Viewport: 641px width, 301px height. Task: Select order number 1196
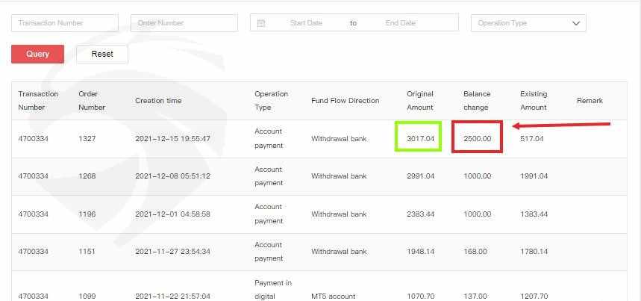(x=87, y=214)
